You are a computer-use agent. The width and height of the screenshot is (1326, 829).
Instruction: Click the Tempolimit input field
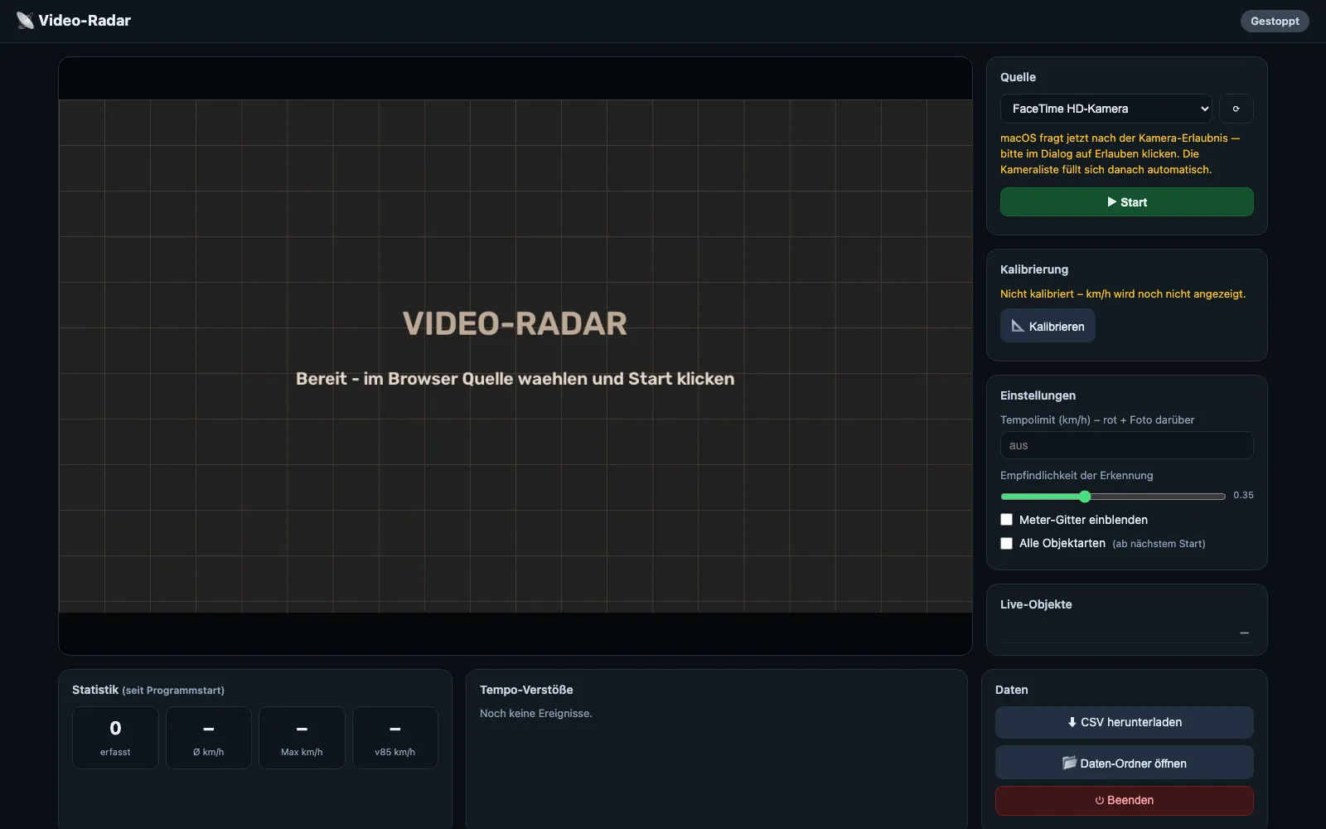tap(1126, 445)
